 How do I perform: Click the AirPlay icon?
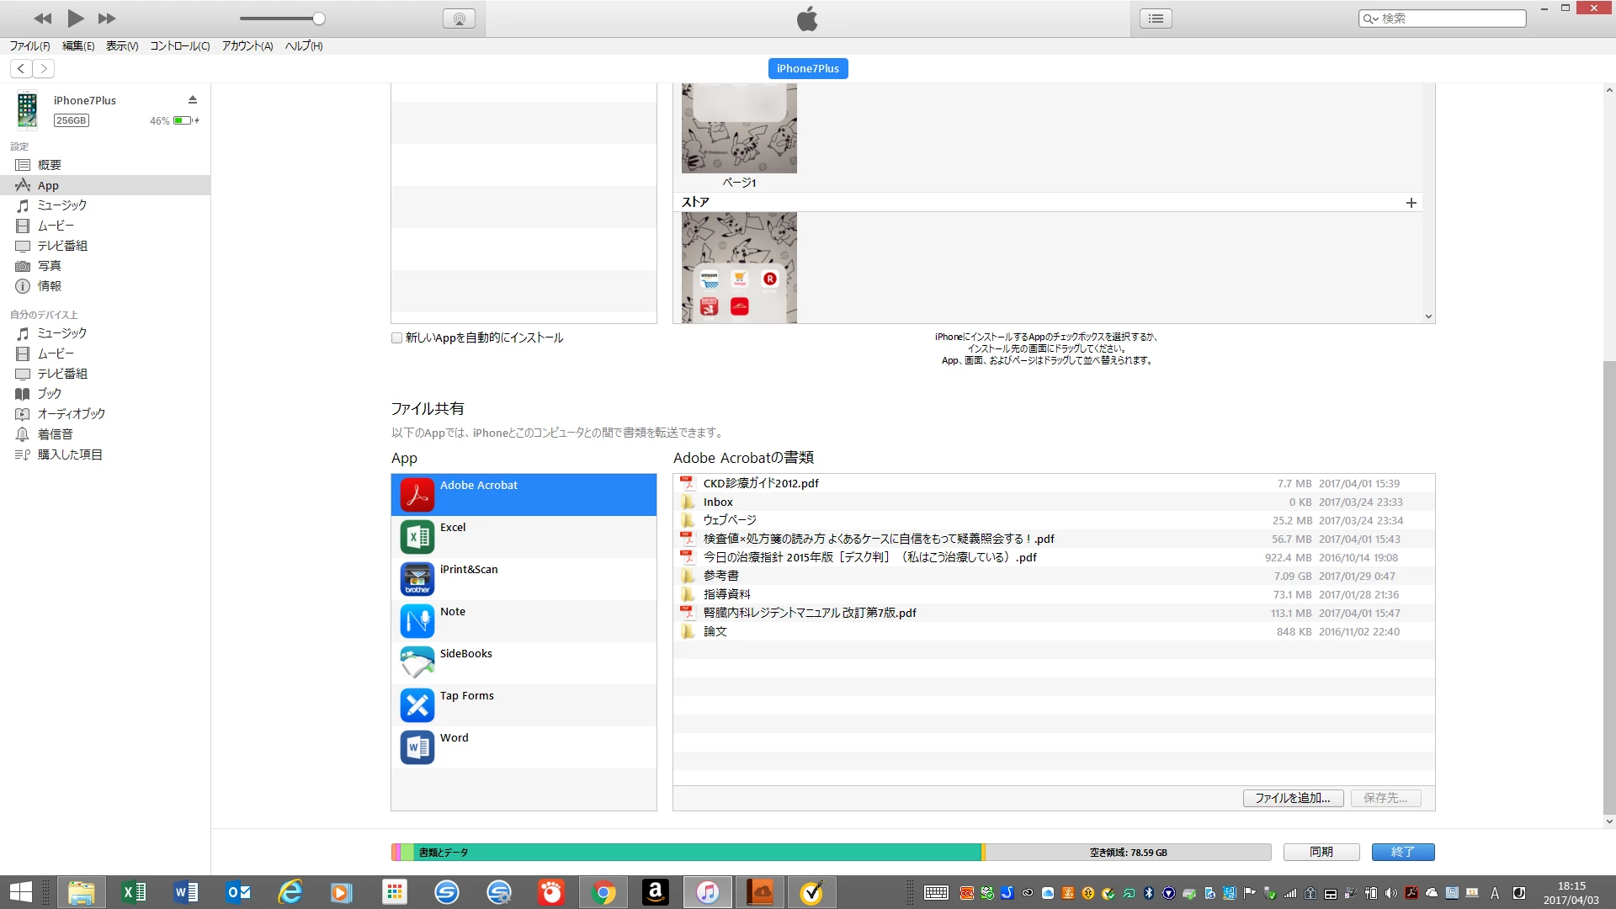point(459,19)
